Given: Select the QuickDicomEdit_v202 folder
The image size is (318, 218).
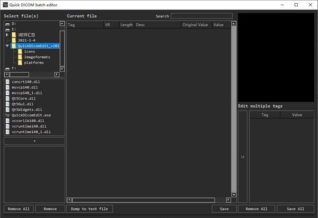Looking at the screenshot, I should tap(38, 46).
